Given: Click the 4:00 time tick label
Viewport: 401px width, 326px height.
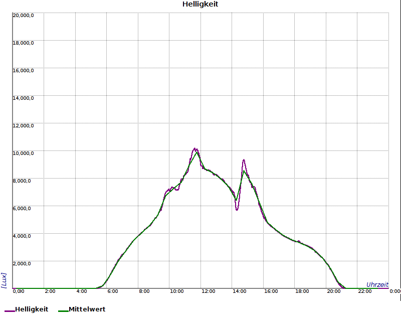Looking at the screenshot, I should click(x=82, y=291).
